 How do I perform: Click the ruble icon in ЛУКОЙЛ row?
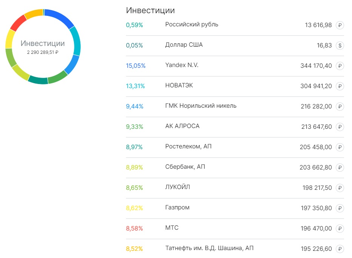click(340, 188)
